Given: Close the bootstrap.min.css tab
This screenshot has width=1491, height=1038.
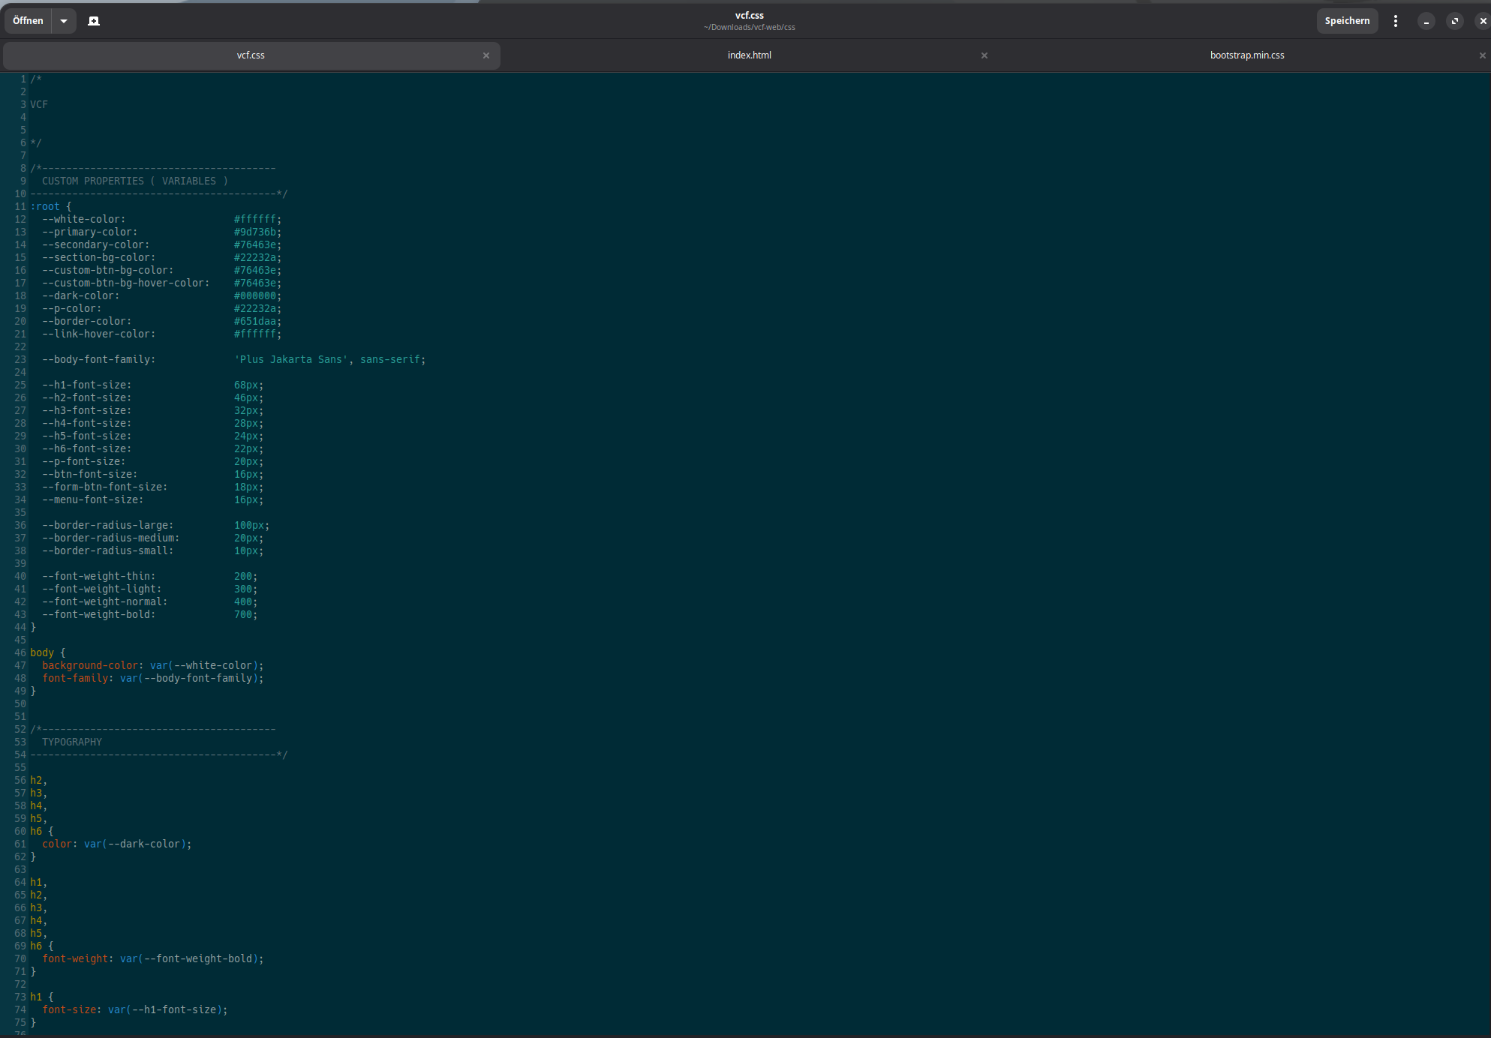Looking at the screenshot, I should 1482,55.
